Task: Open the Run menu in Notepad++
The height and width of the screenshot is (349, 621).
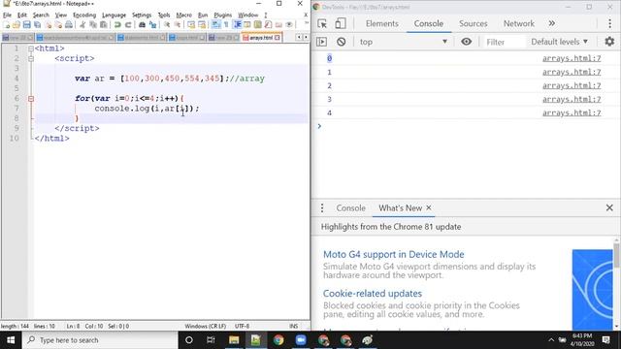Action: click(203, 16)
